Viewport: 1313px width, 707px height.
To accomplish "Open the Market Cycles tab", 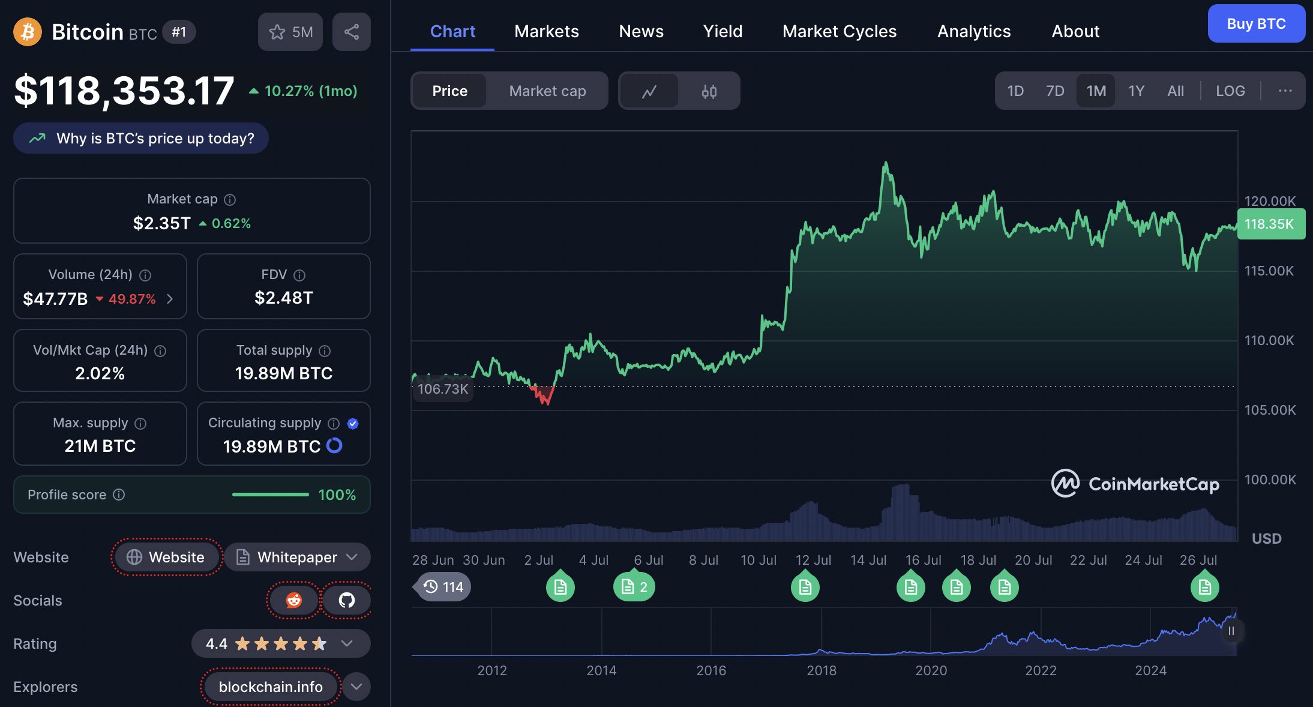I will [x=840, y=31].
